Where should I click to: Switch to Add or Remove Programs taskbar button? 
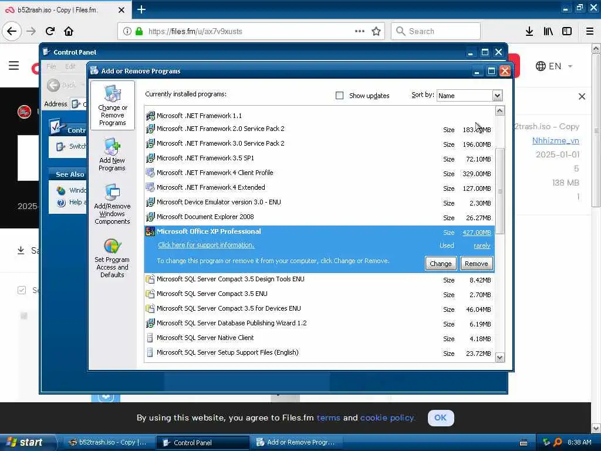(x=296, y=443)
